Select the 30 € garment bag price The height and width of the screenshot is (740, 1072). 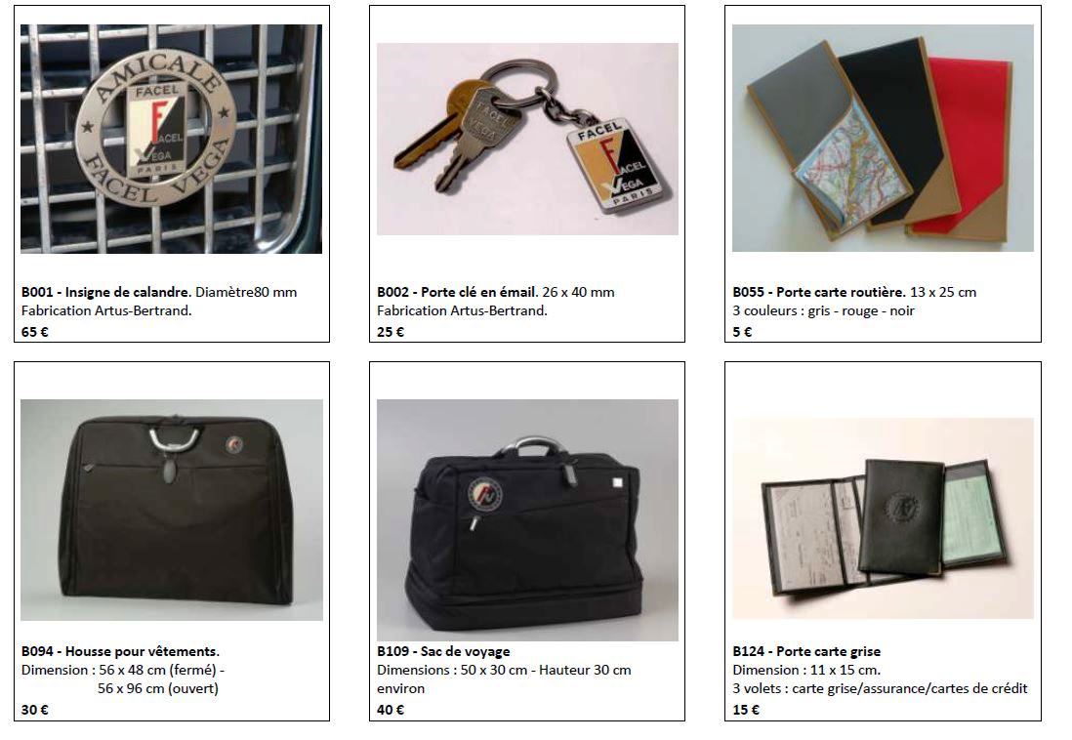click(35, 710)
